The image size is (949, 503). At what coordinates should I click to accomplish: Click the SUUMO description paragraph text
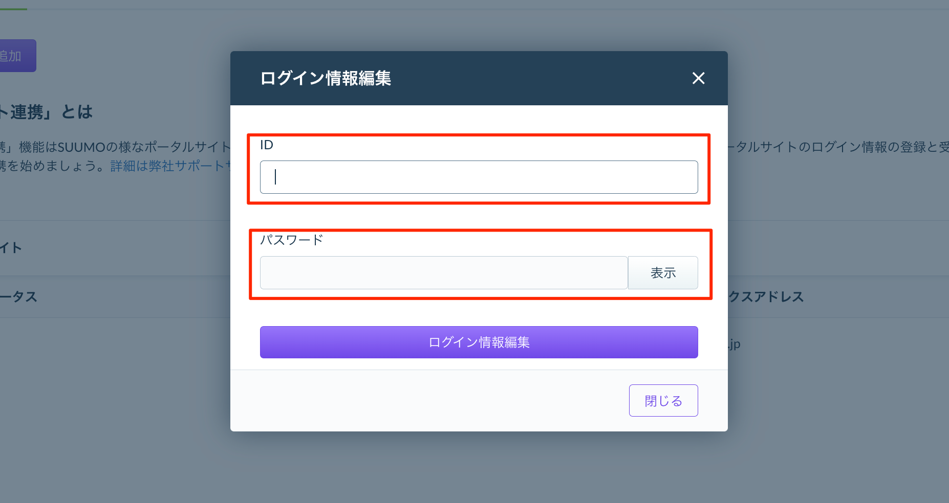coord(115,147)
